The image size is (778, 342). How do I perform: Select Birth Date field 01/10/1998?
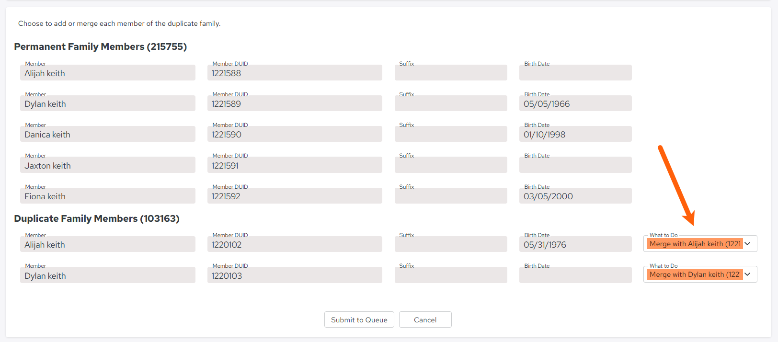point(575,134)
